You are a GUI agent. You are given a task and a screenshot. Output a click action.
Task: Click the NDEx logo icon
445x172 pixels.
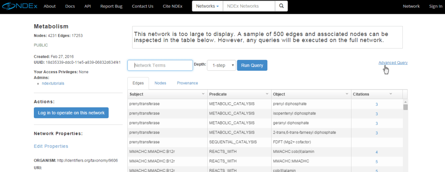[x=19, y=6]
